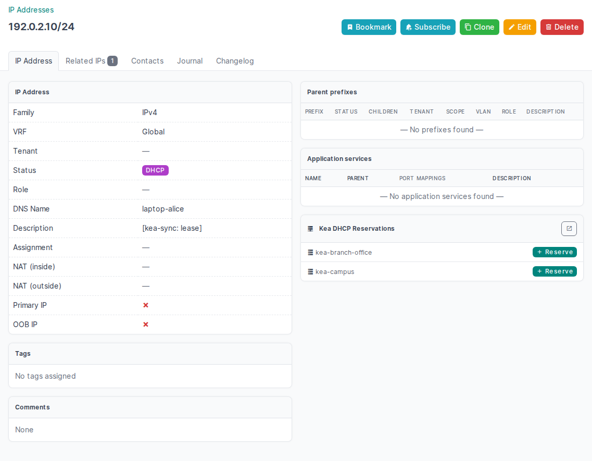Screen dimensions: 592x461
Task: Bookmark this IP address
Action: (369, 27)
